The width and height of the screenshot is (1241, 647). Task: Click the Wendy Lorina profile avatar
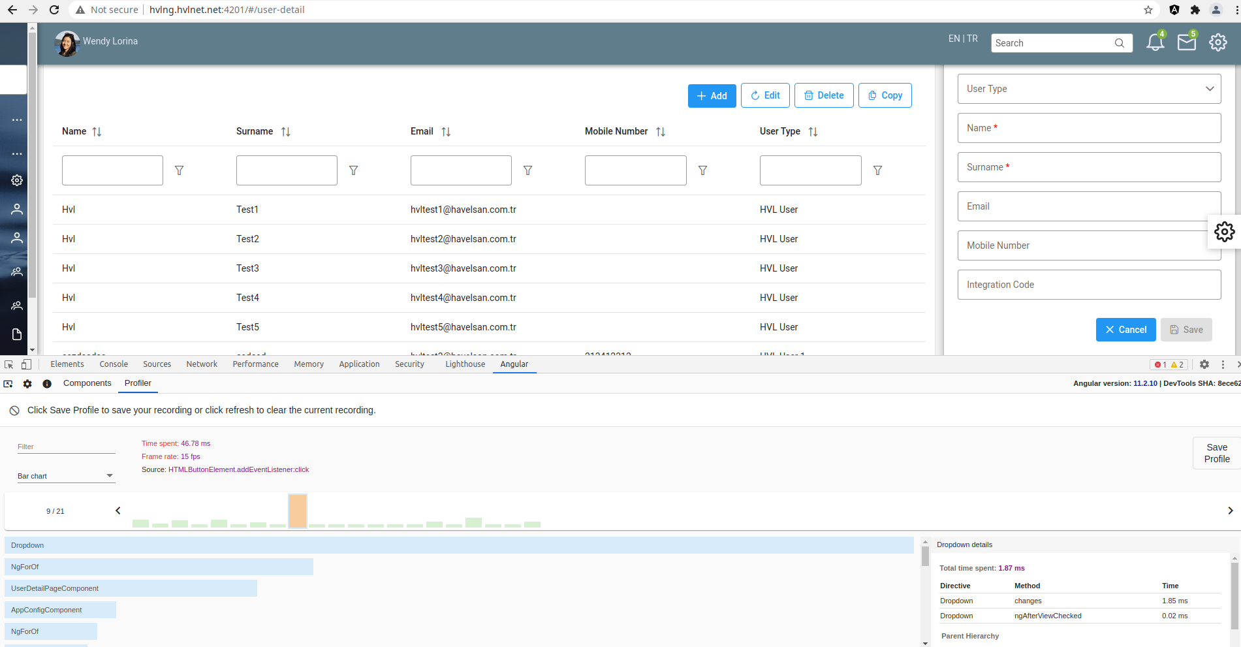(67, 43)
